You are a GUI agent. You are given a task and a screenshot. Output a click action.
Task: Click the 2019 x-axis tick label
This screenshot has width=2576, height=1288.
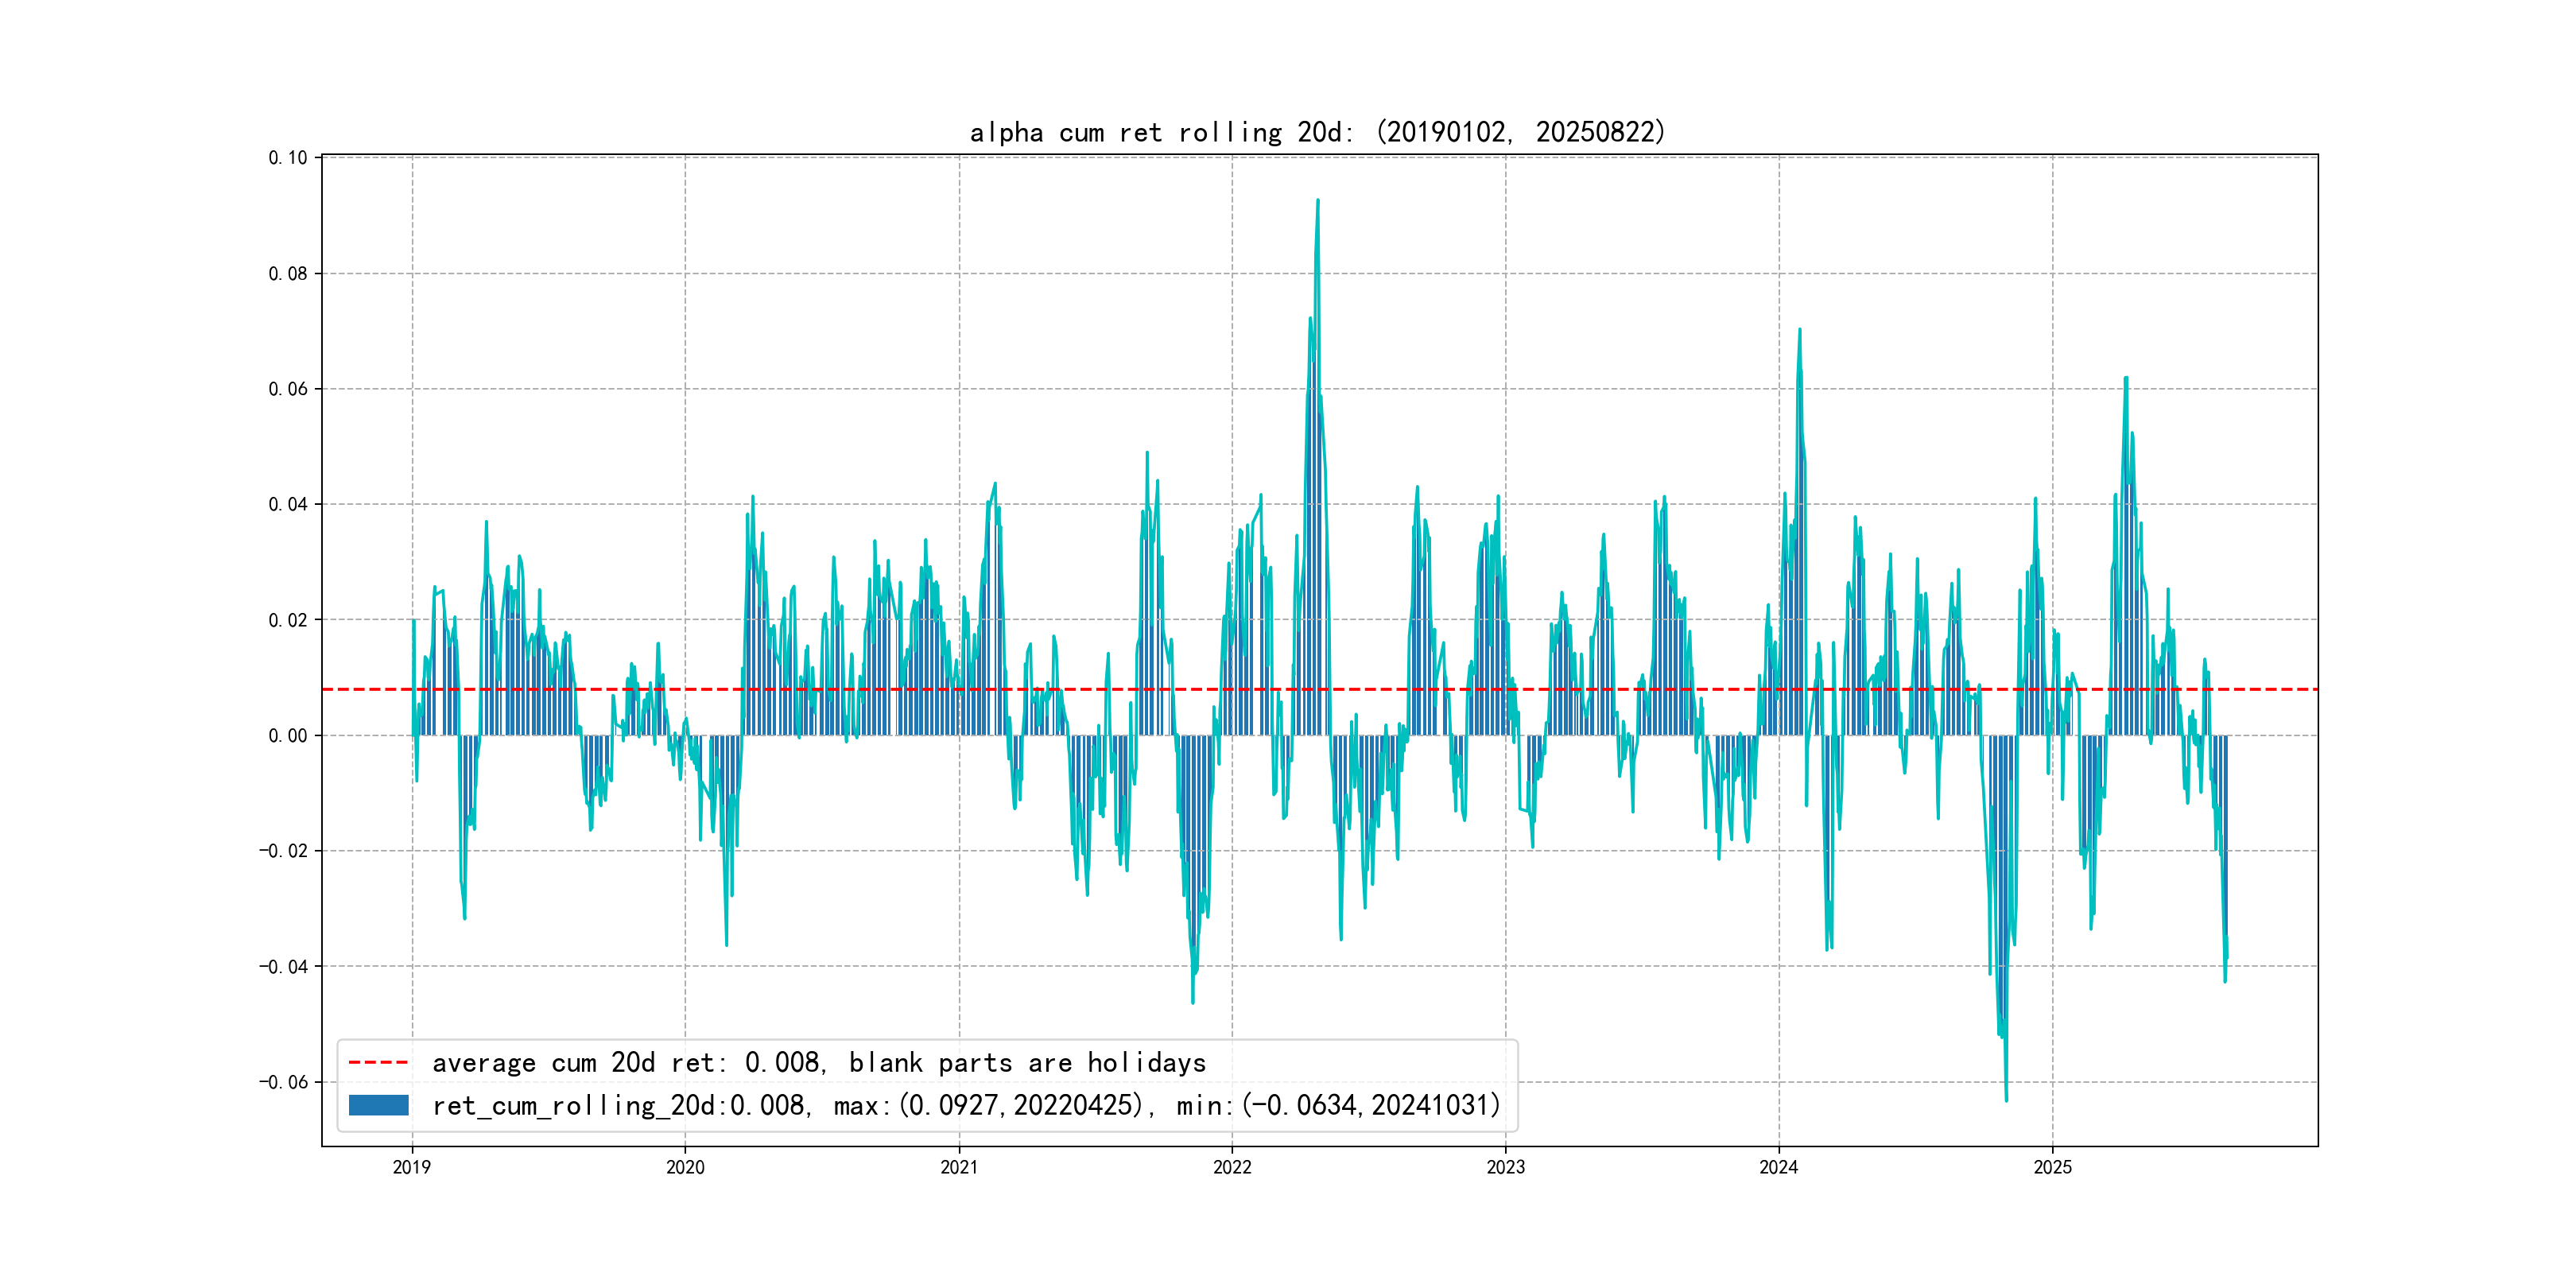pos(412,1167)
